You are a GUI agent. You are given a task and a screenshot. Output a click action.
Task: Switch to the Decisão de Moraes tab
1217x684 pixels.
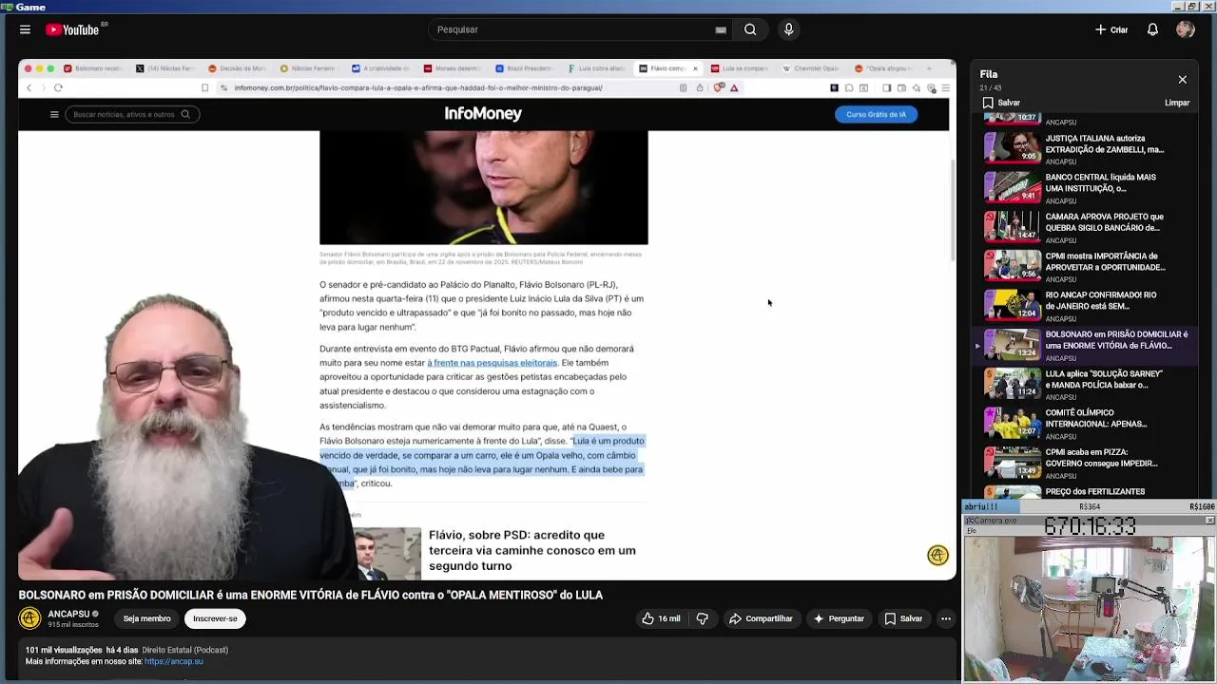coord(237,68)
